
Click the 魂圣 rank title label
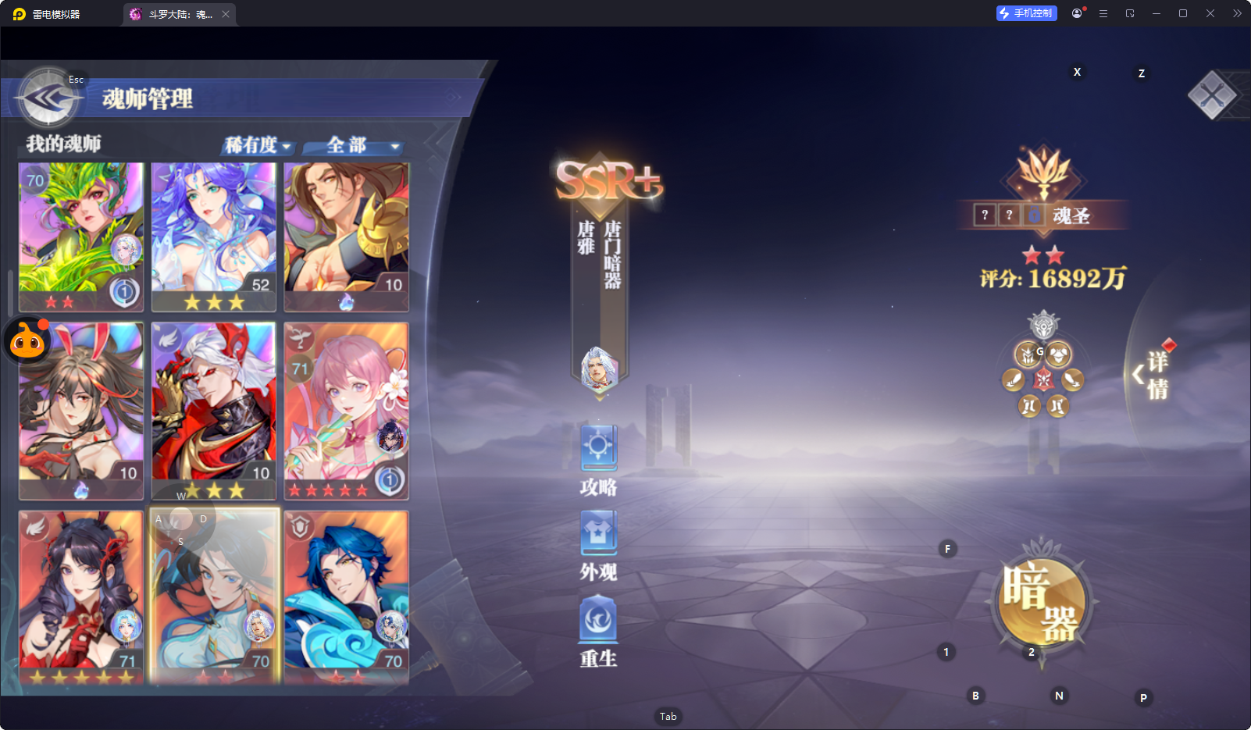tap(1071, 215)
